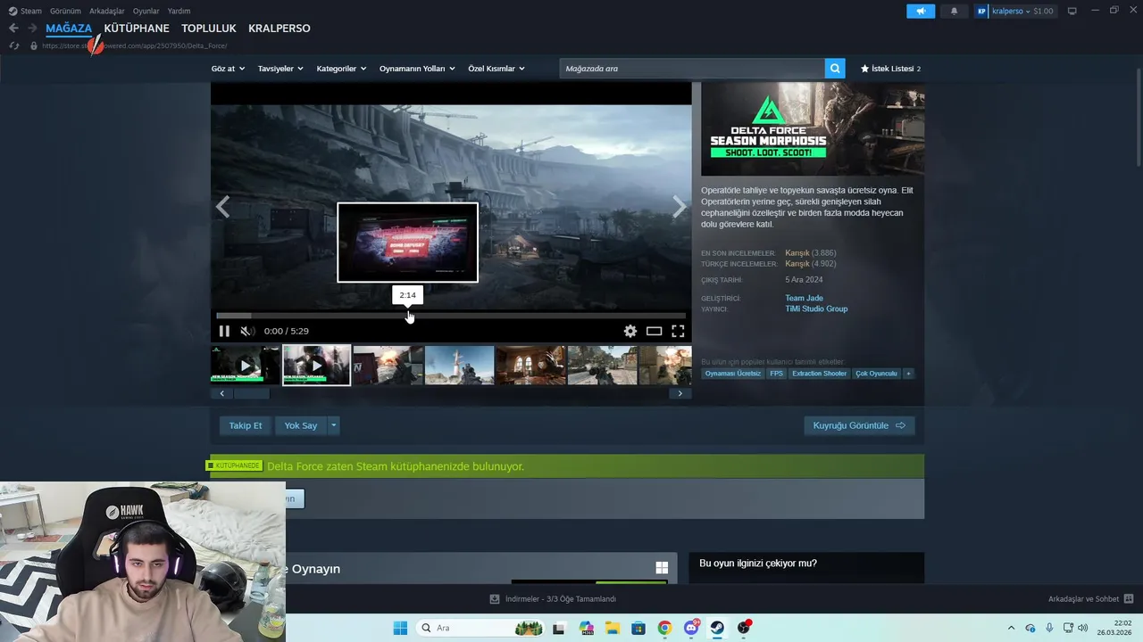
Task: Open the KRALPERSO profile tab
Action: click(x=279, y=29)
